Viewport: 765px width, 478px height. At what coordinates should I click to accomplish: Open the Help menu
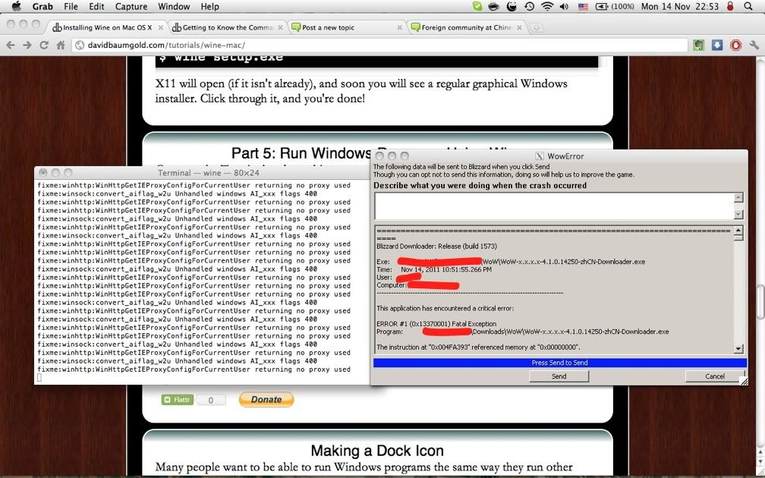tap(209, 6)
